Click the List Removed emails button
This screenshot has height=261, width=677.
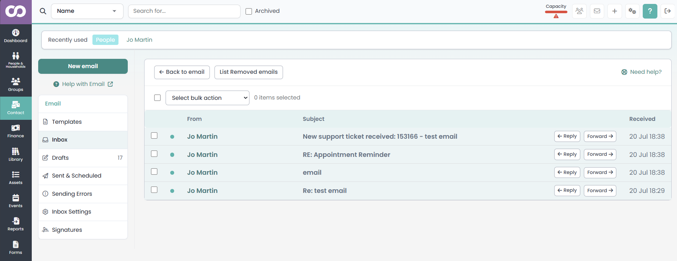point(249,72)
